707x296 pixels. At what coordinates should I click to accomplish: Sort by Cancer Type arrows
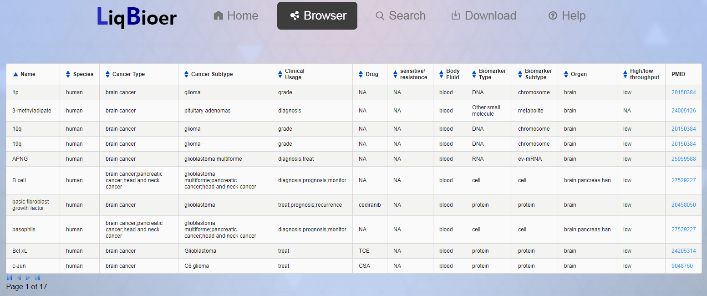click(108, 74)
